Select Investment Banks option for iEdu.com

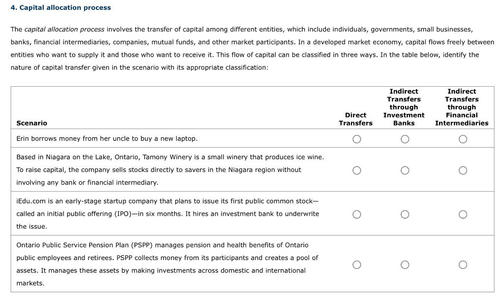[x=405, y=214]
